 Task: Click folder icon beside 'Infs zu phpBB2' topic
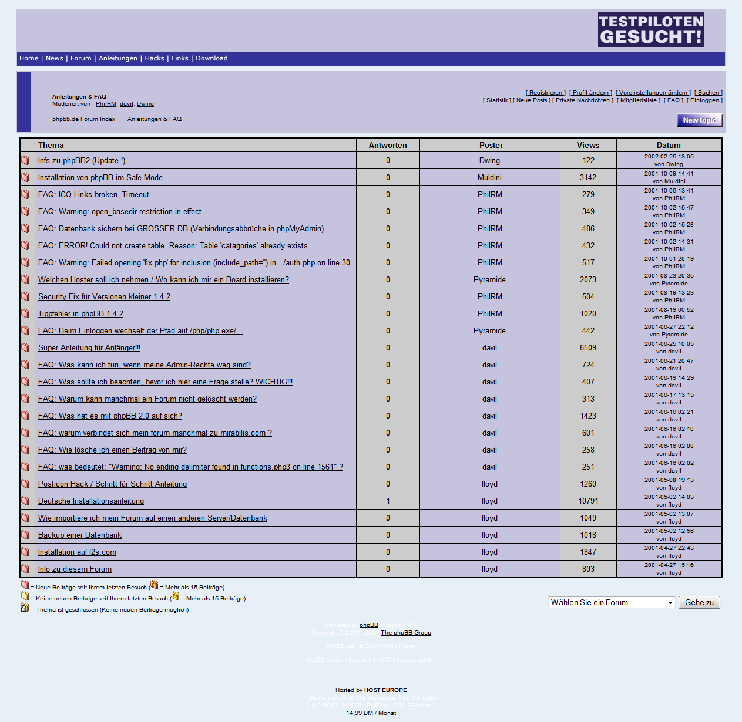25,160
